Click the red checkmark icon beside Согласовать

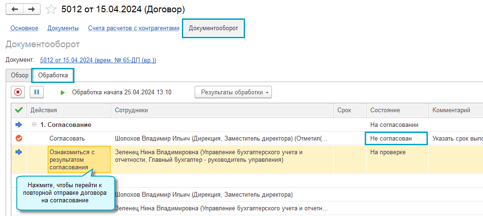[19, 139]
